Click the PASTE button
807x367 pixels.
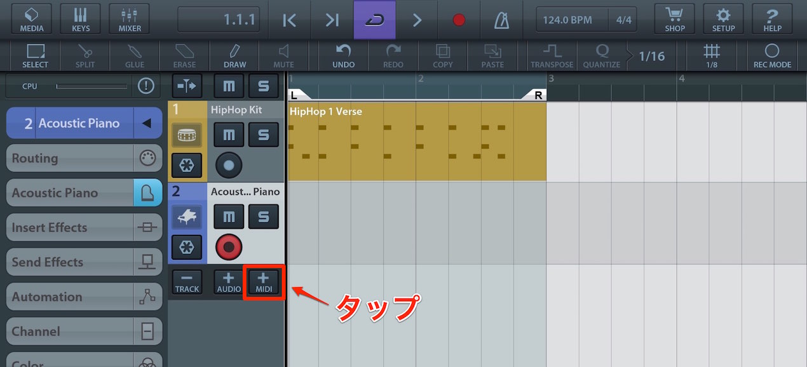492,56
